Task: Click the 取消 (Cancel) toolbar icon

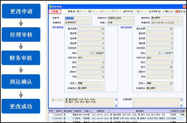Action: tap(101, 11)
